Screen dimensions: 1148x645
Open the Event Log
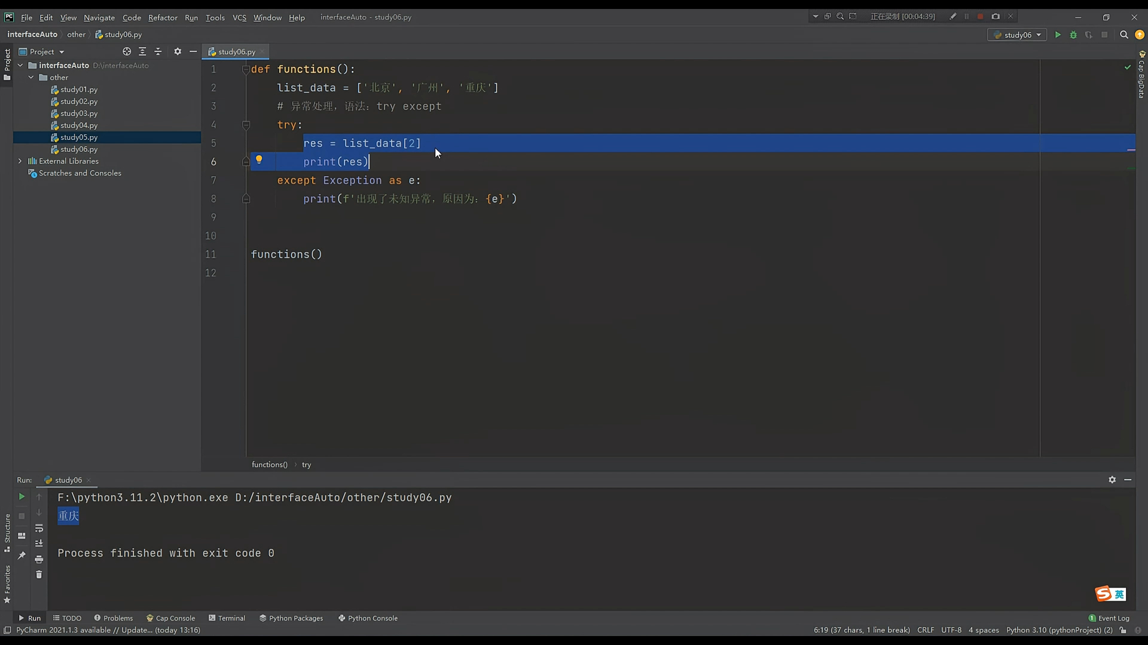(x=1109, y=618)
